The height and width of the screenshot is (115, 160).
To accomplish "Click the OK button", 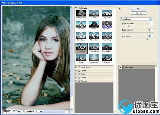I will click(x=138, y=9).
